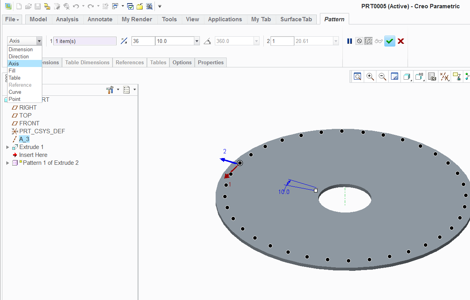Click the Save icon in quick access
This screenshot has width=470, height=300.
[38, 6]
